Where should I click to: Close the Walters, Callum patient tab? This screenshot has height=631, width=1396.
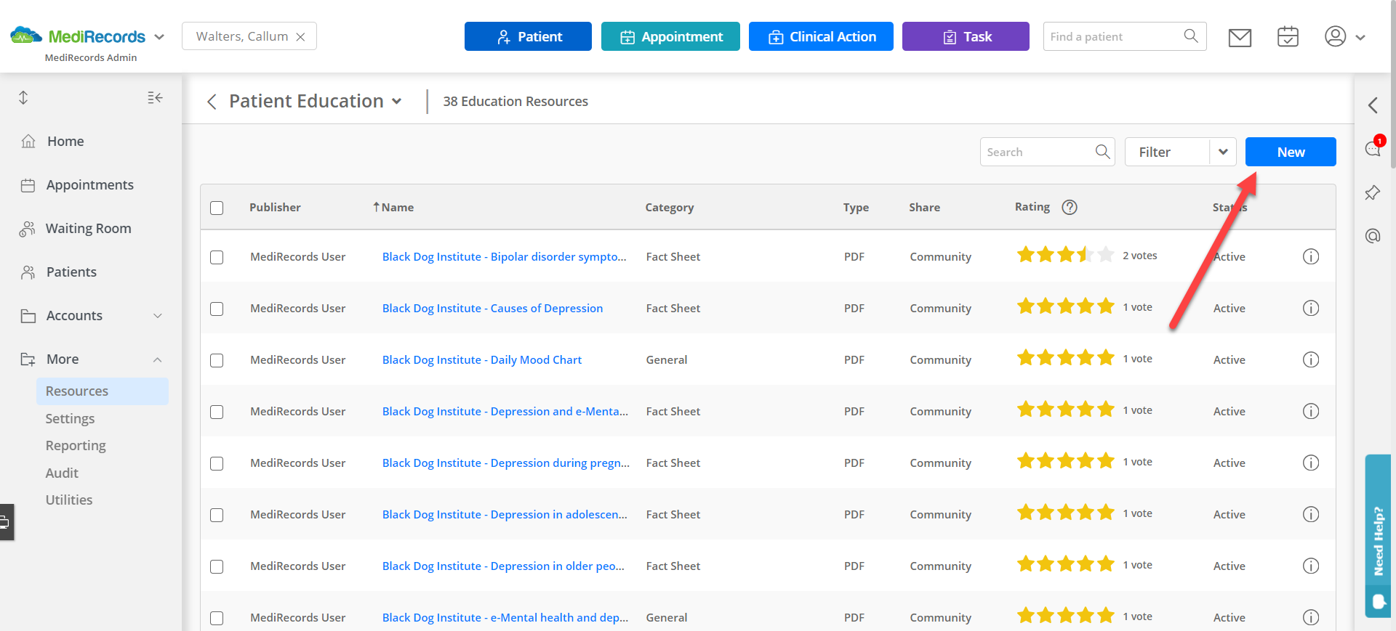[300, 37]
